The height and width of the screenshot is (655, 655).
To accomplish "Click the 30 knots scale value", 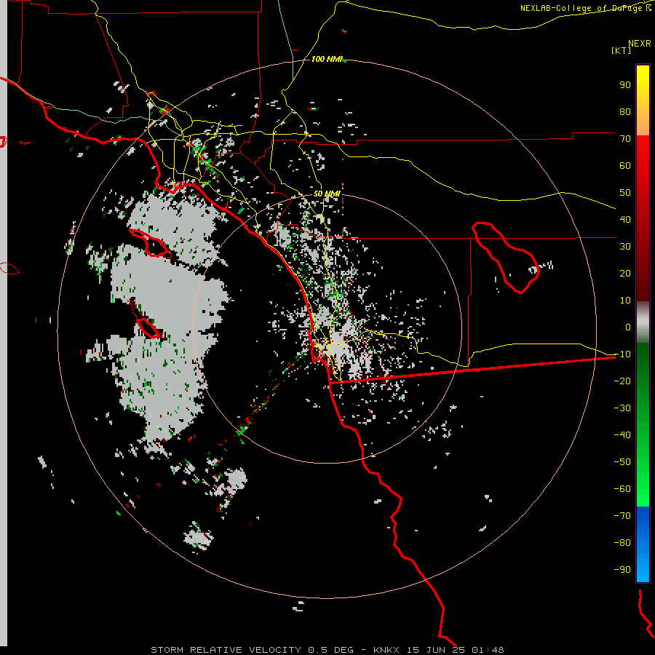I will pos(625,247).
